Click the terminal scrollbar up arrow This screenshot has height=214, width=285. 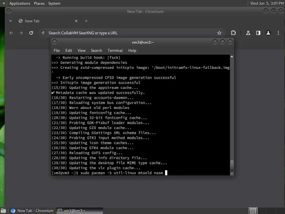point(232,57)
